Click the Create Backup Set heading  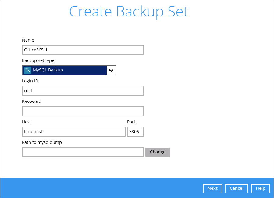128,12
